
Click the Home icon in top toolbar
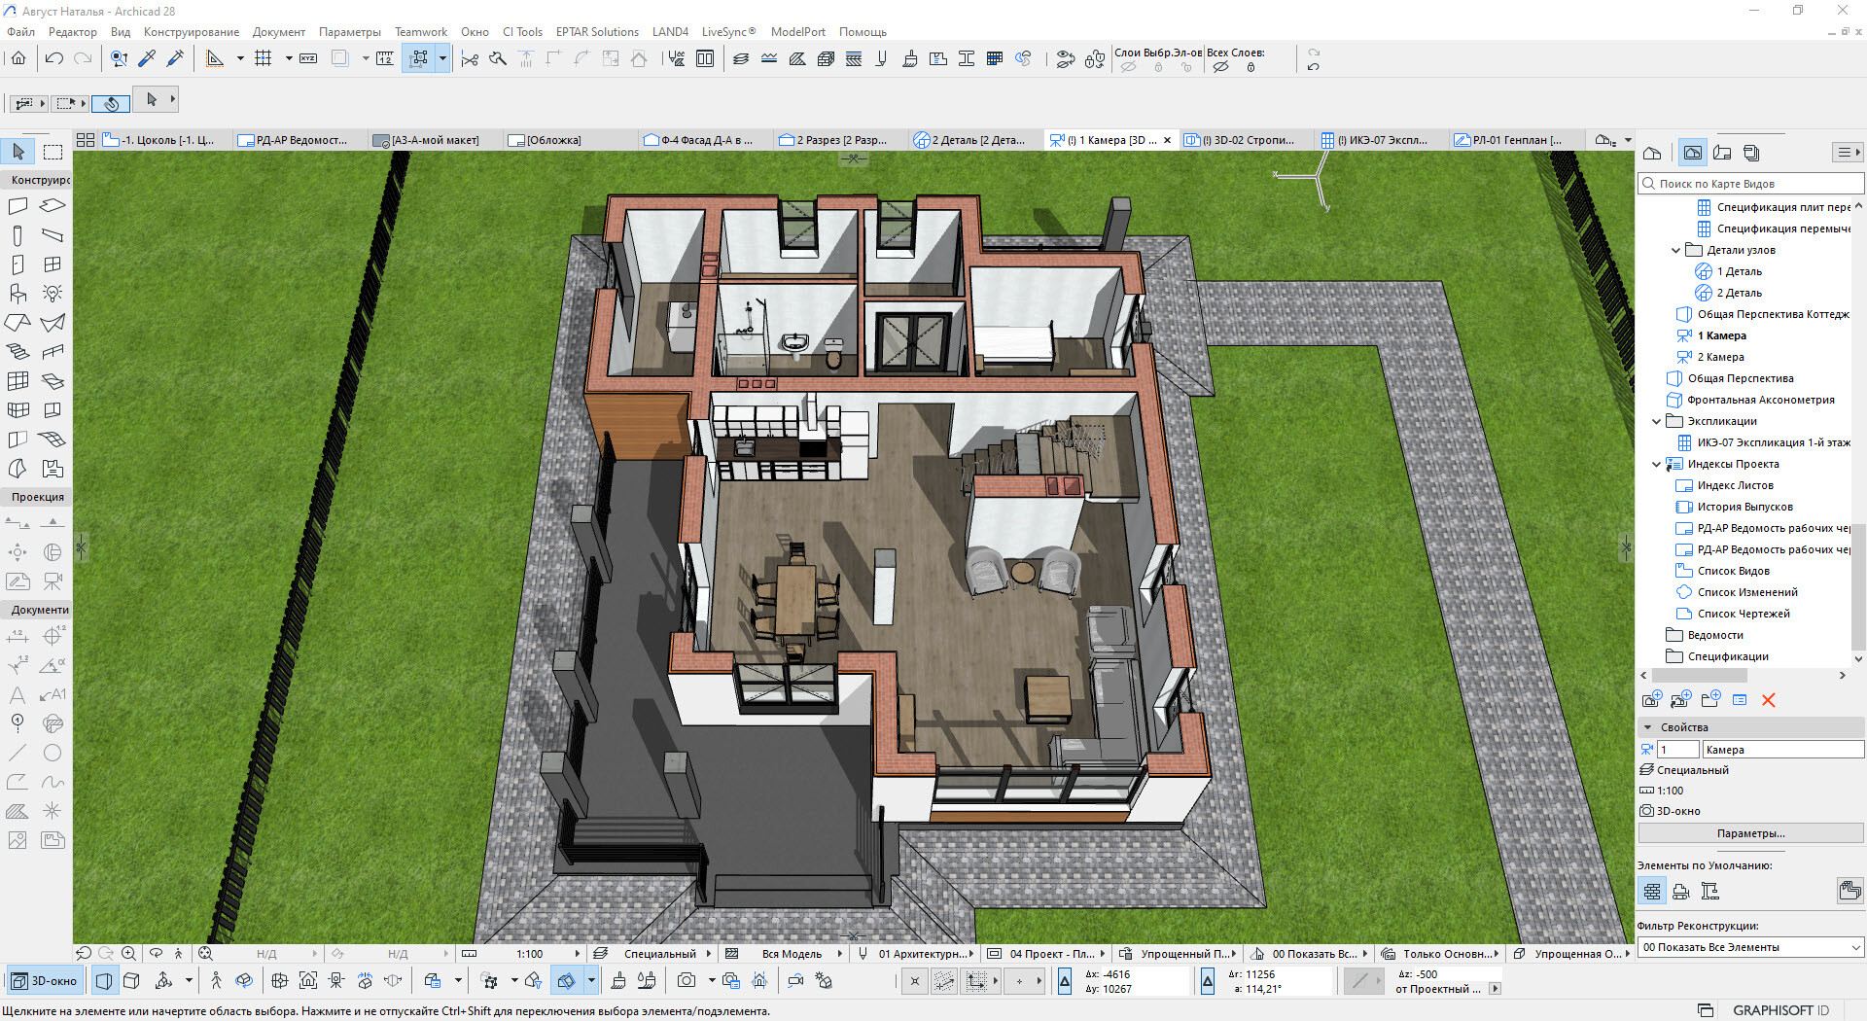coord(18,59)
